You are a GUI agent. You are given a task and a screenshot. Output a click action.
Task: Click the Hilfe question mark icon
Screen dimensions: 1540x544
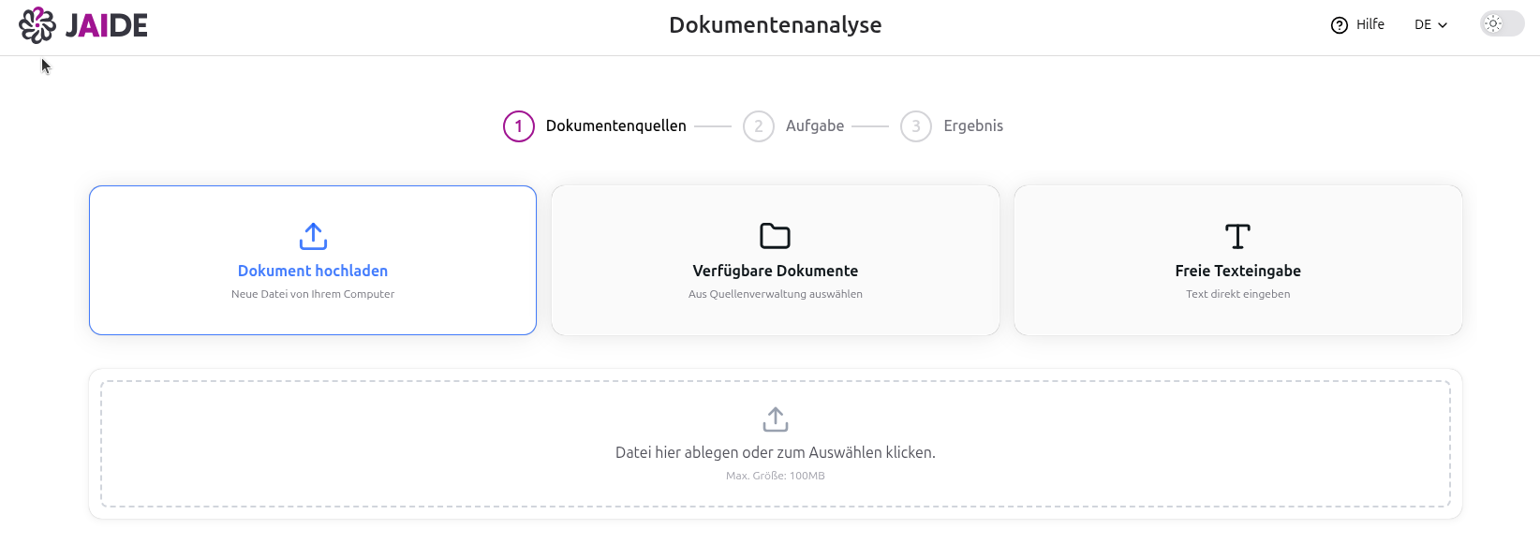coord(1340,25)
